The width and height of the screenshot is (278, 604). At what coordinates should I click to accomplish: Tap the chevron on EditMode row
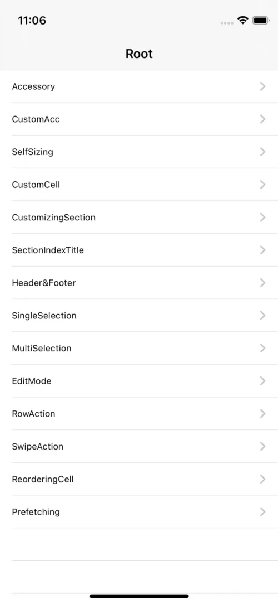click(x=262, y=381)
